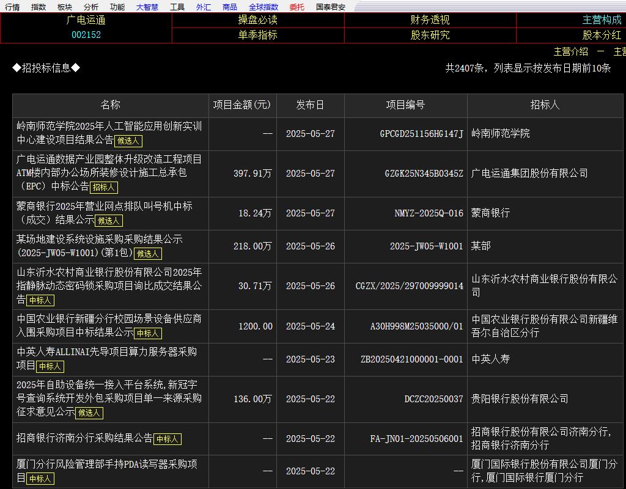Click 候选人 tag on 岭南师范学院 row

[128, 141]
